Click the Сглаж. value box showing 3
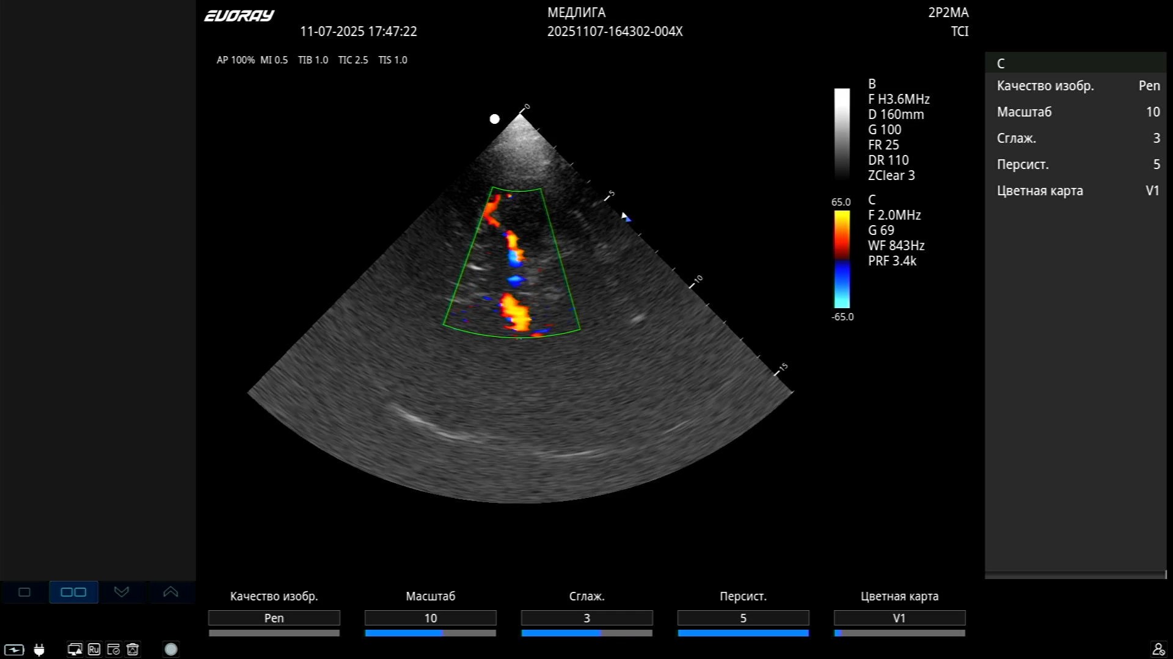This screenshot has width=1173, height=659. click(586, 618)
